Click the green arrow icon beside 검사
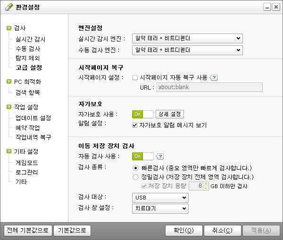 8,28
